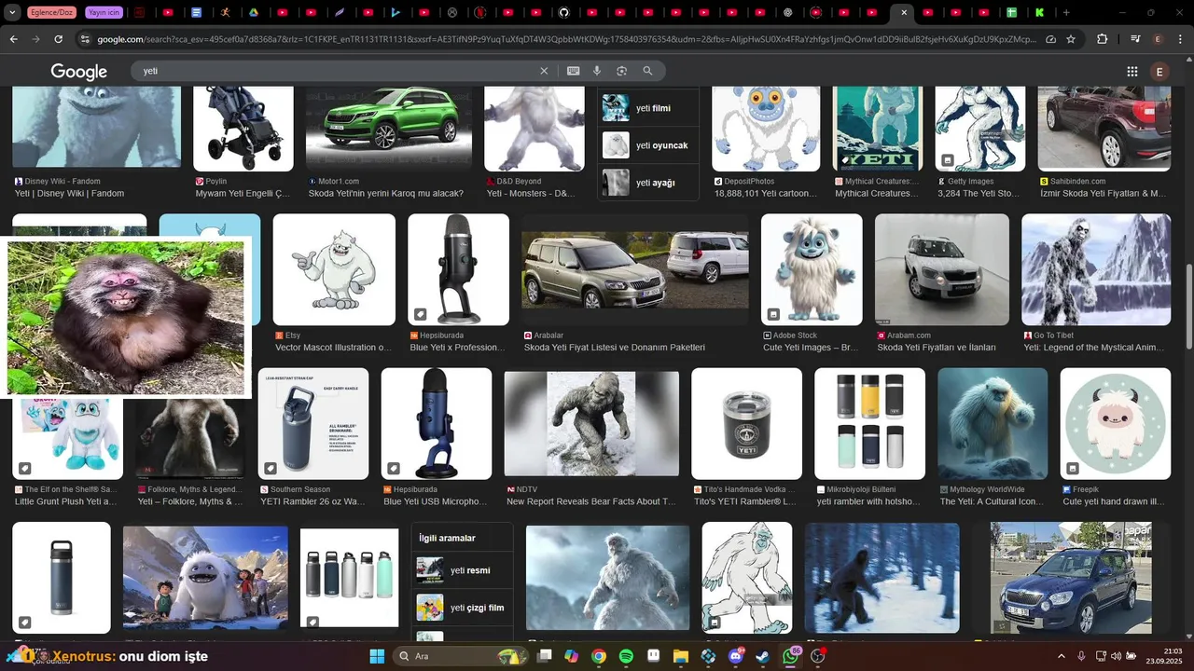The image size is (1194, 671).
Task: Open the Southern Season YETI Rambler image
Action: tap(312, 424)
